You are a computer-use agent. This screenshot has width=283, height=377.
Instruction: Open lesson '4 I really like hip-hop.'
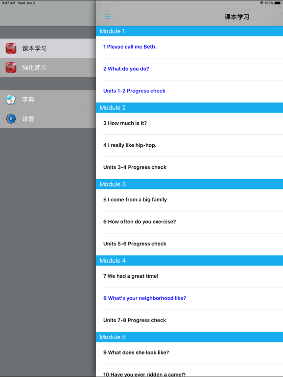(x=189, y=146)
